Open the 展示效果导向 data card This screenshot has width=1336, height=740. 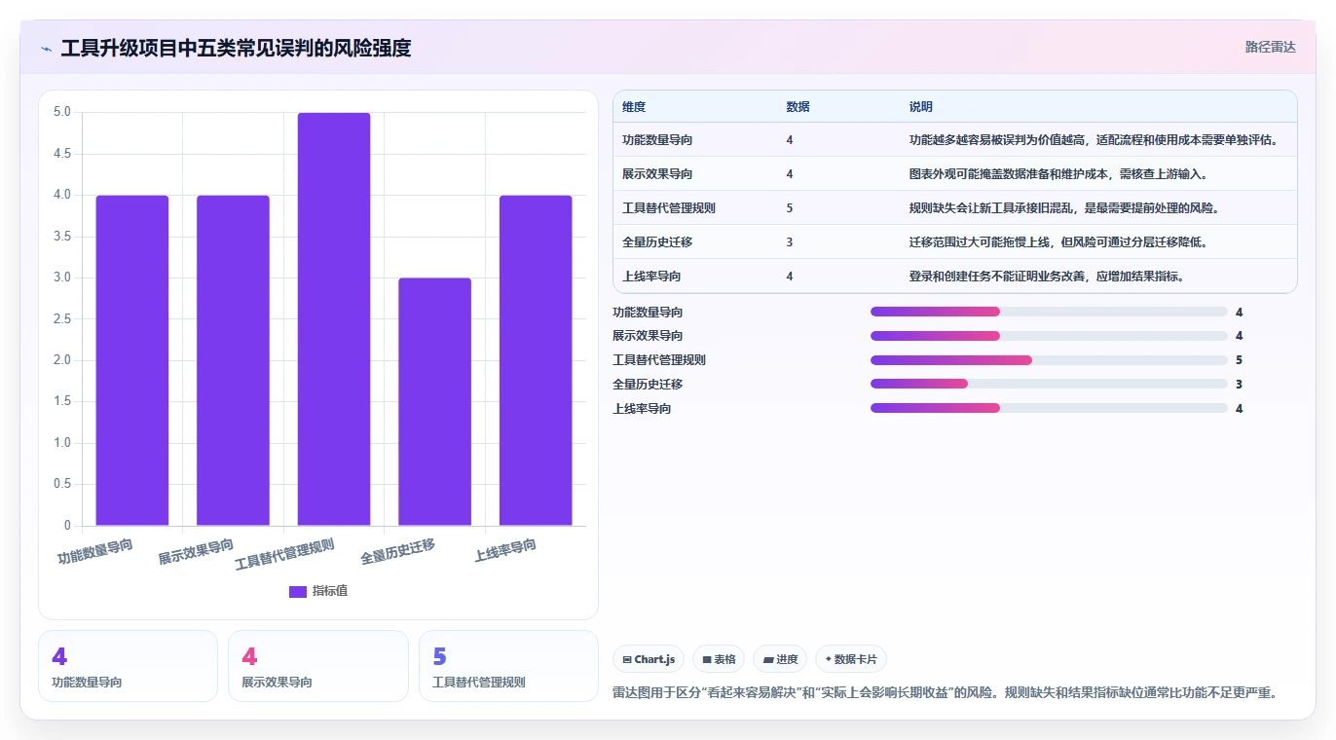click(x=318, y=666)
